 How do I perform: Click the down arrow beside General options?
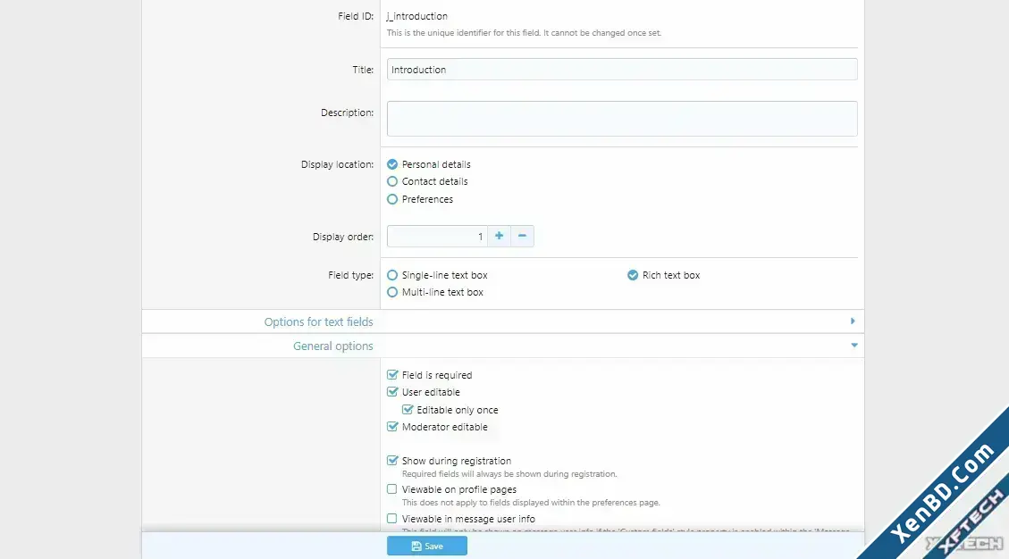pyautogui.click(x=853, y=346)
